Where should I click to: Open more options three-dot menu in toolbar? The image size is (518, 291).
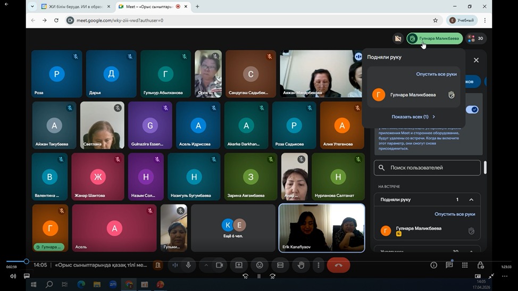319,265
